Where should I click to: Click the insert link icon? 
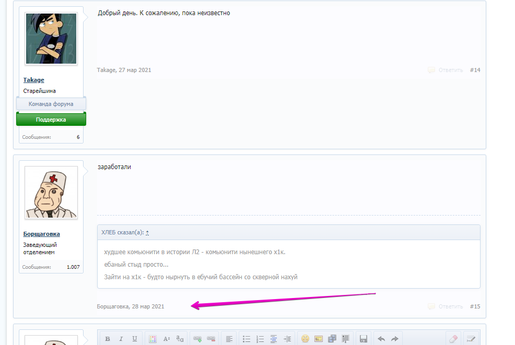(197, 339)
